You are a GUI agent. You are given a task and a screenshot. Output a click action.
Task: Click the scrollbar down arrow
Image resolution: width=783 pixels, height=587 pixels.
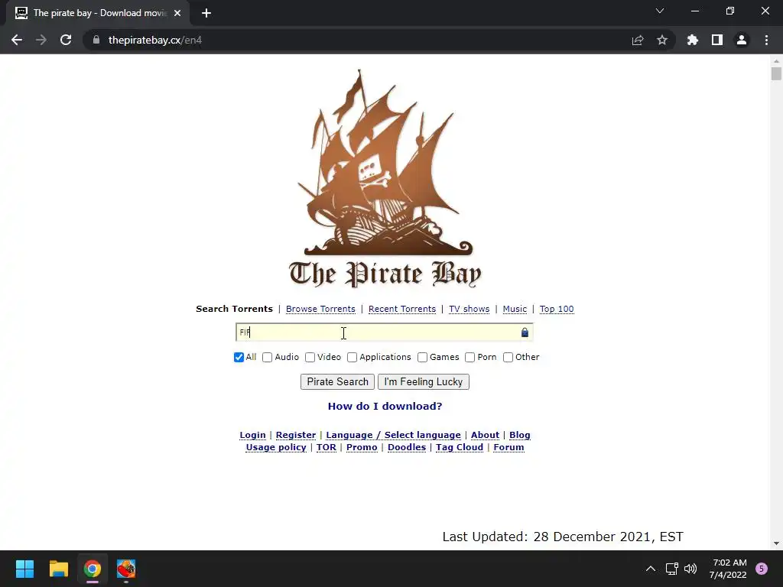776,543
